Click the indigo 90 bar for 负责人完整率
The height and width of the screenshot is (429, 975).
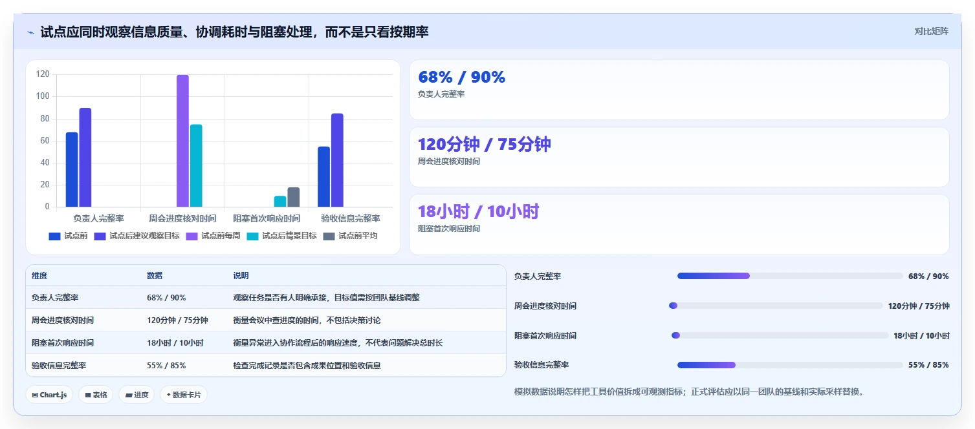(x=85, y=157)
